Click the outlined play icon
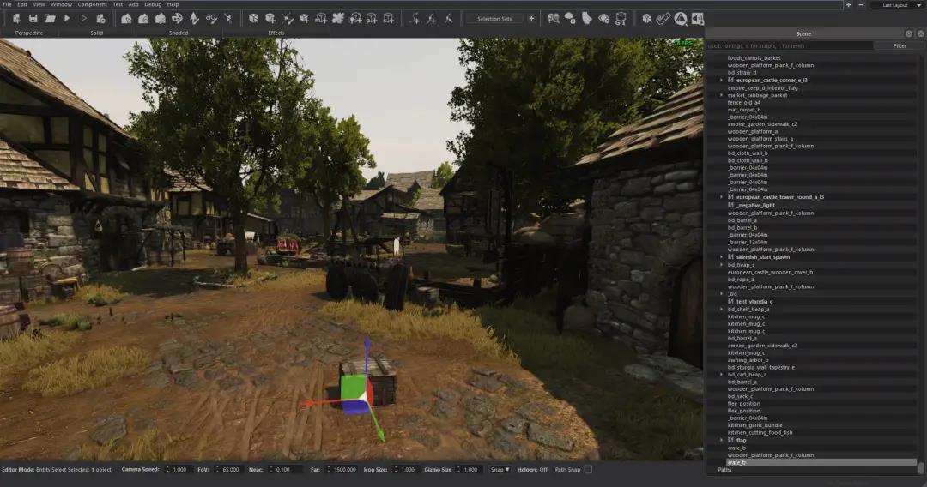This screenshot has width=927, height=487. 84,19
